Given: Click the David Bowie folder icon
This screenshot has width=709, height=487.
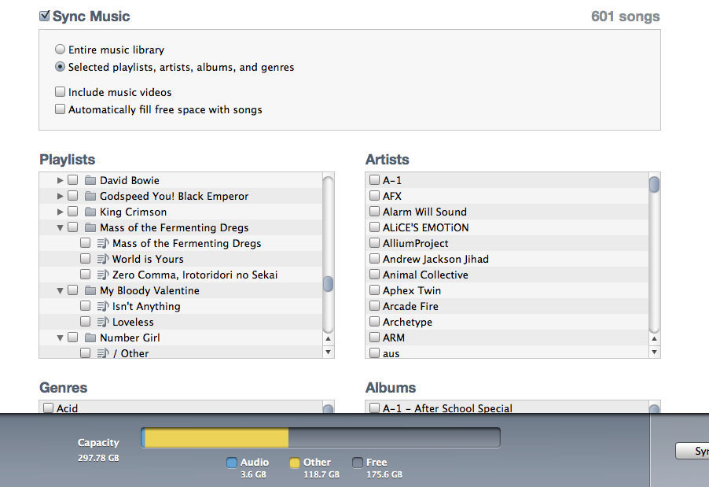Looking at the screenshot, I should 90,180.
